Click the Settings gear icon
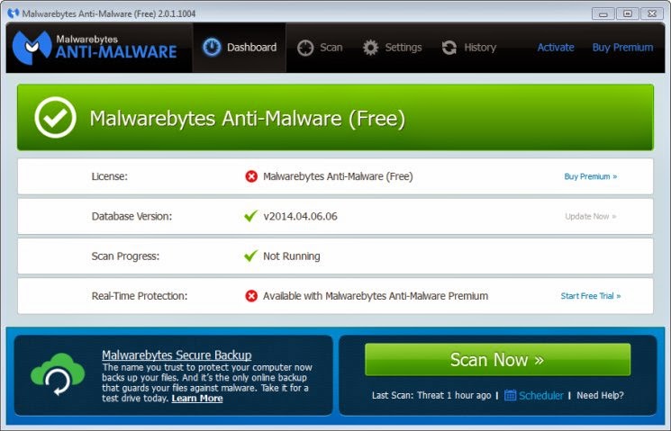 click(x=370, y=48)
